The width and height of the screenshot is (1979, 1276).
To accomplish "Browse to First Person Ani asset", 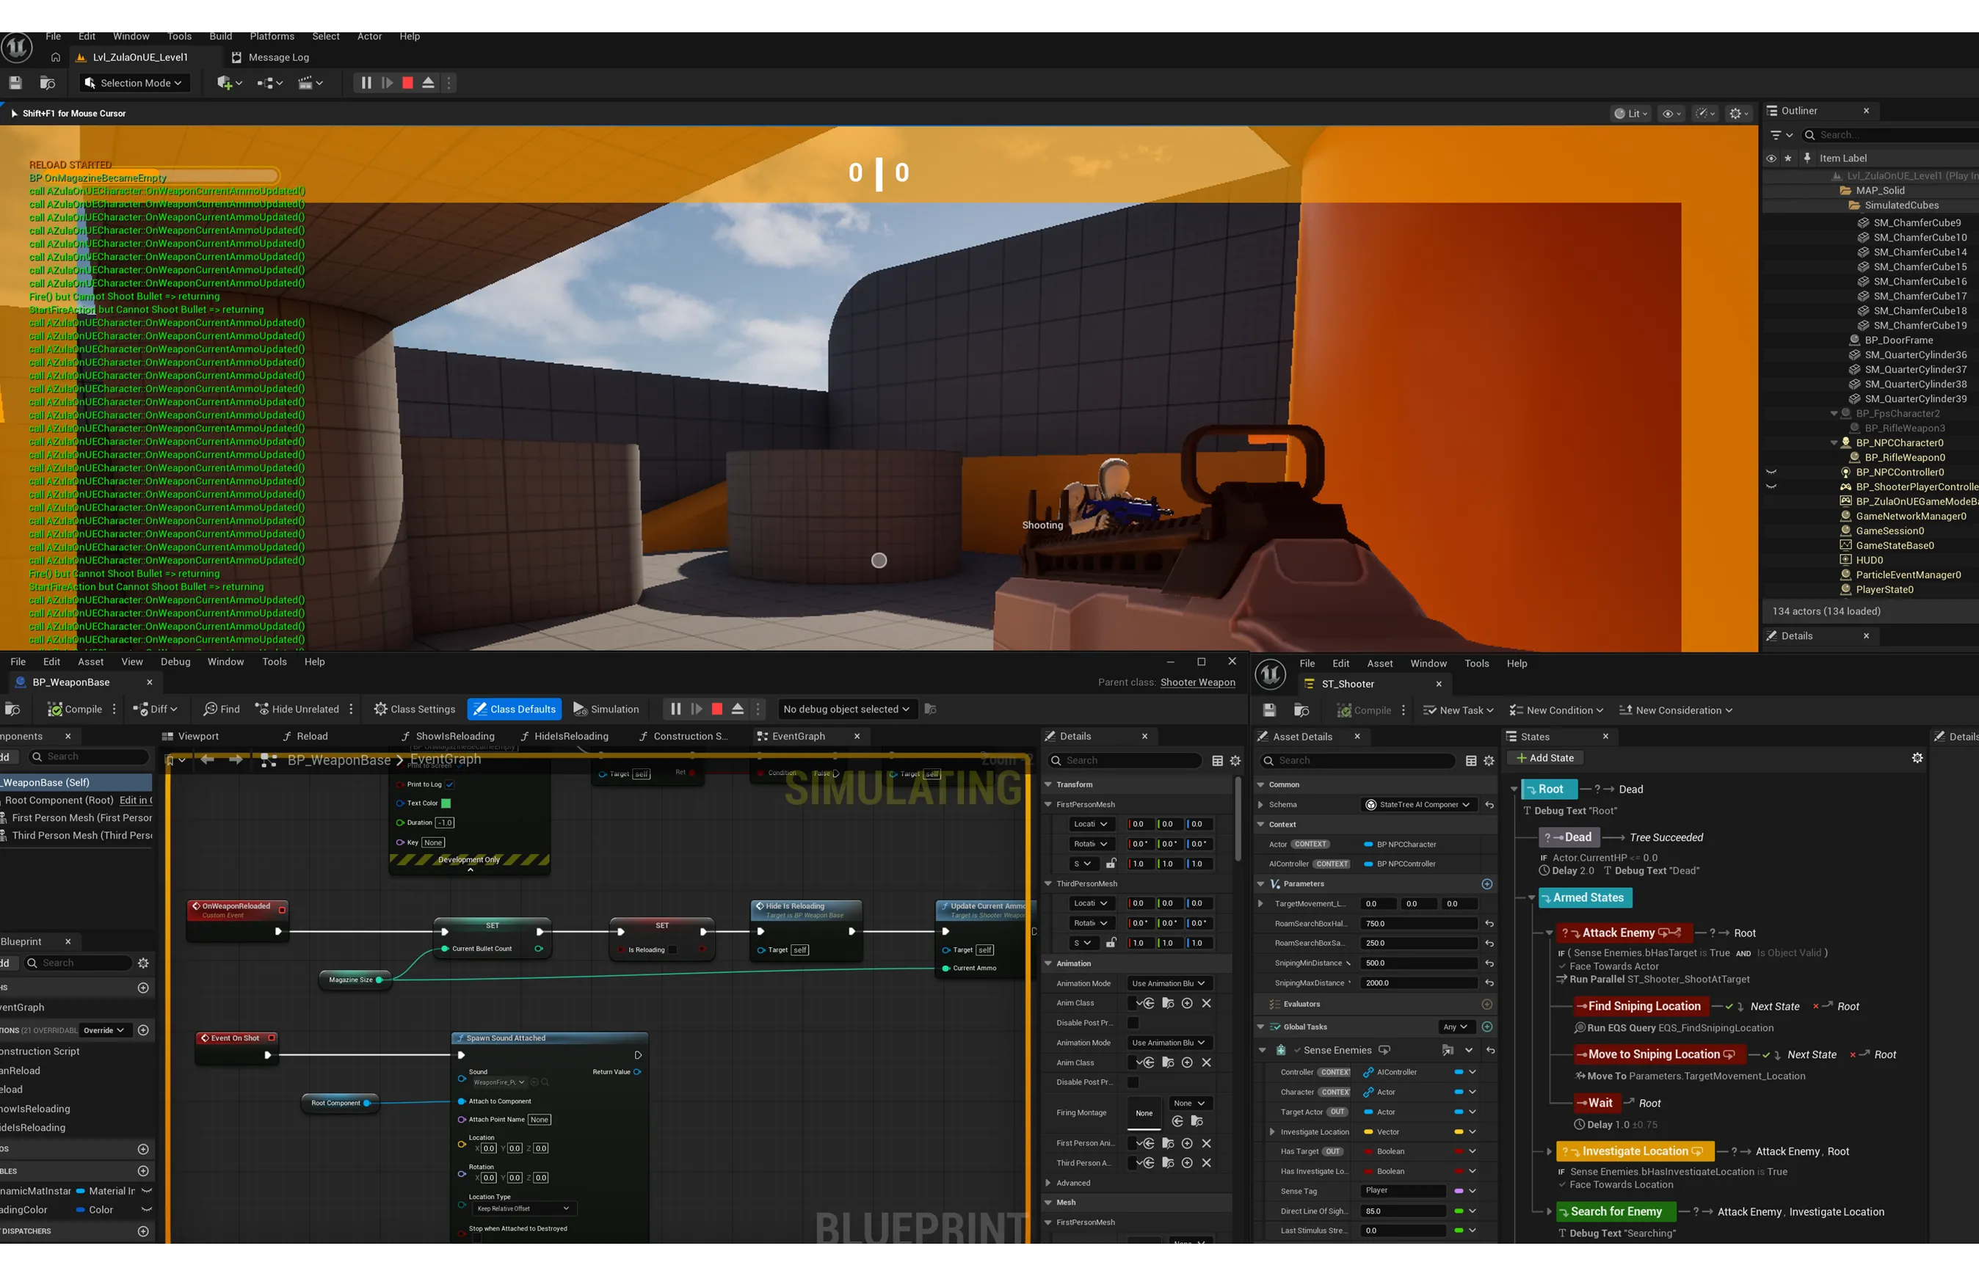I will pyautogui.click(x=1168, y=1143).
